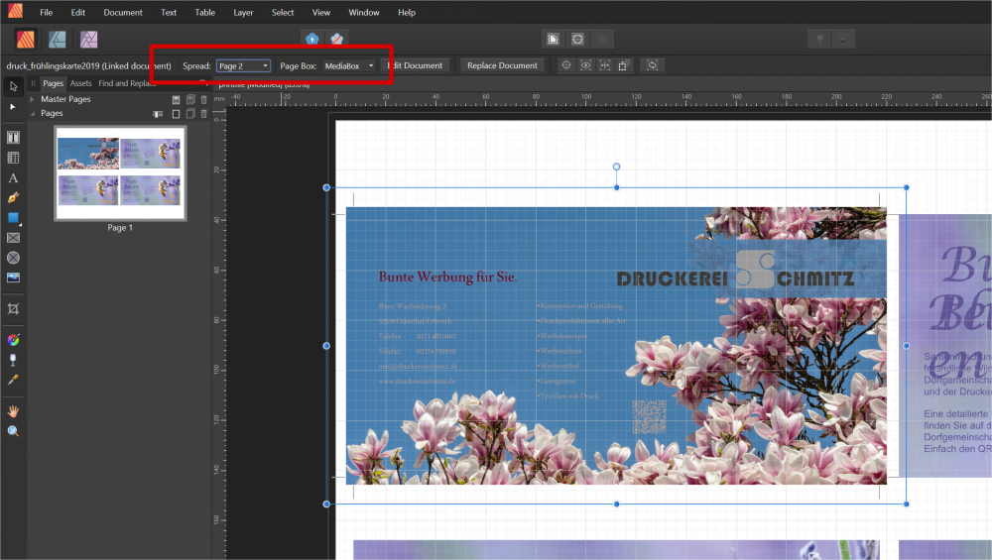Select the Transparency wine-glass tool
992x560 pixels.
click(x=13, y=360)
